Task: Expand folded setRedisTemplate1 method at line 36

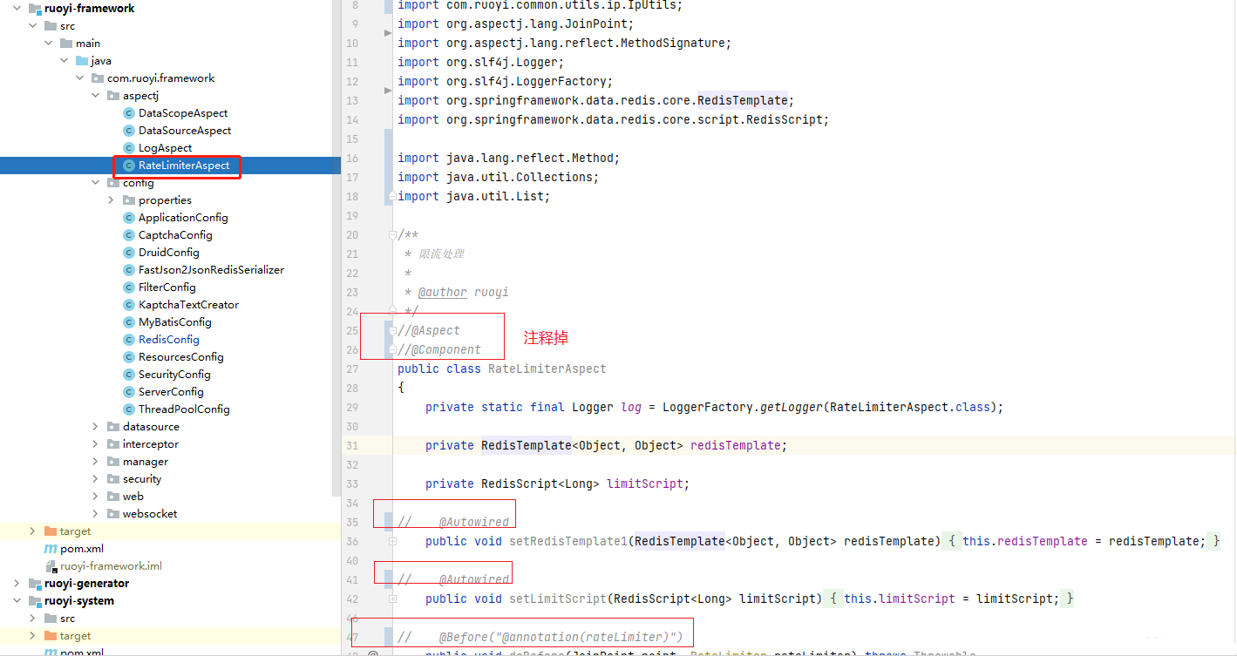Action: (392, 541)
